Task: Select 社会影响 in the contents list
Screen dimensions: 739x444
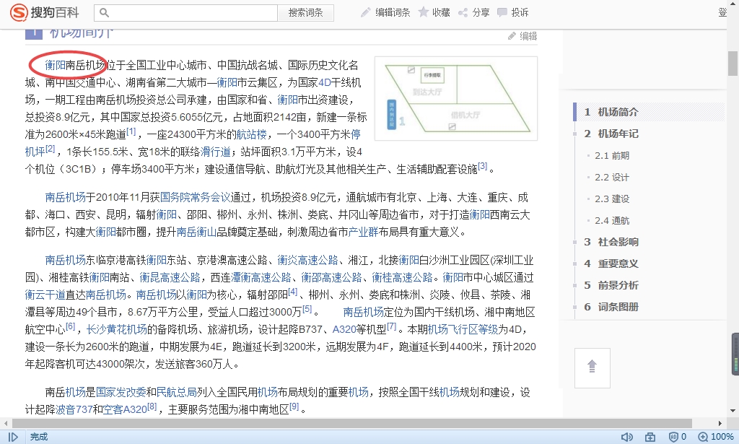Action: (618, 242)
